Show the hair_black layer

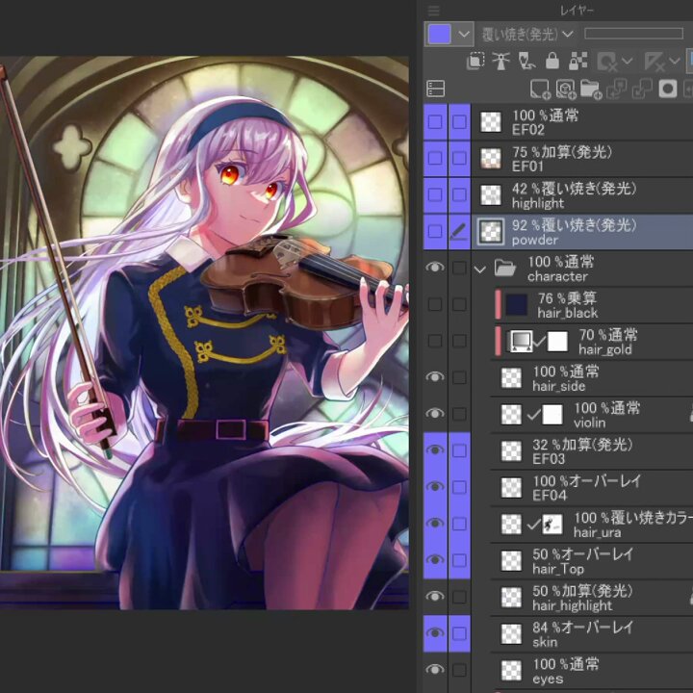click(x=435, y=304)
